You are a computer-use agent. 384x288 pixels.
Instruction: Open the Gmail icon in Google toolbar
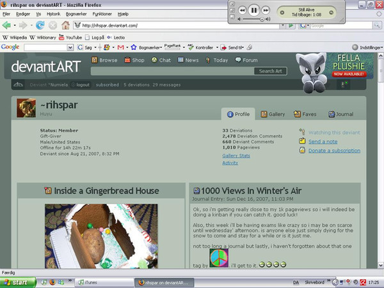(120, 47)
